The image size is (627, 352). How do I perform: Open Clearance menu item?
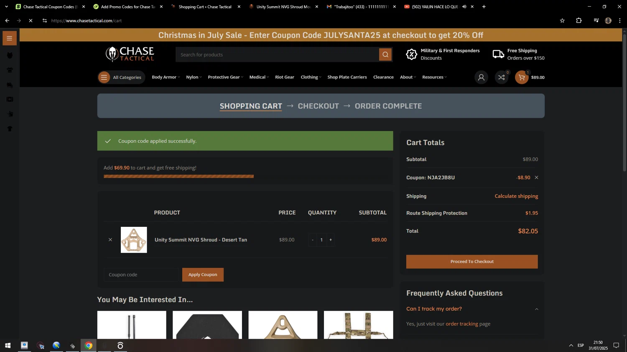pyautogui.click(x=383, y=77)
